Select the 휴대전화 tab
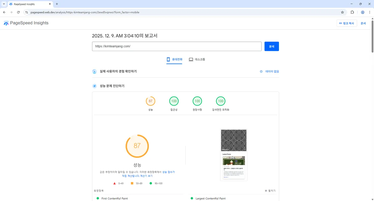 [175, 59]
